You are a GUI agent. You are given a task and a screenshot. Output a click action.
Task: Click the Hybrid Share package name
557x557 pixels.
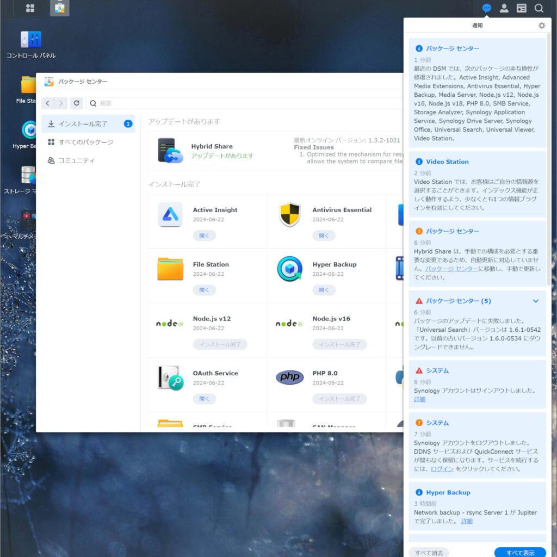tap(212, 146)
